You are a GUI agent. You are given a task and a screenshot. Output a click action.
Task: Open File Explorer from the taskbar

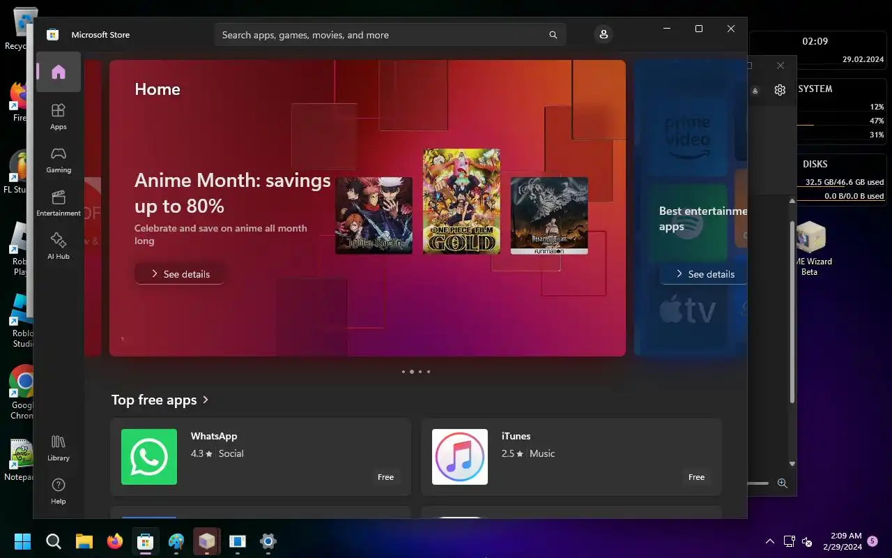(x=84, y=541)
